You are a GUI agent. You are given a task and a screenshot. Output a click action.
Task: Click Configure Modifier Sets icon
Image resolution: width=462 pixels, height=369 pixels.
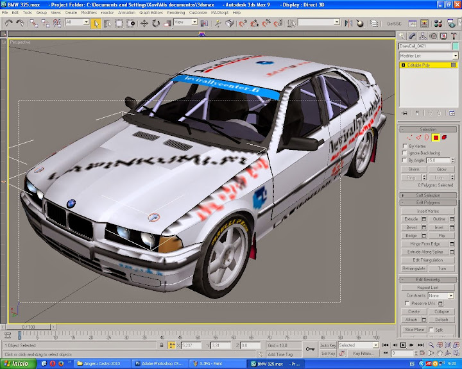click(x=452, y=113)
